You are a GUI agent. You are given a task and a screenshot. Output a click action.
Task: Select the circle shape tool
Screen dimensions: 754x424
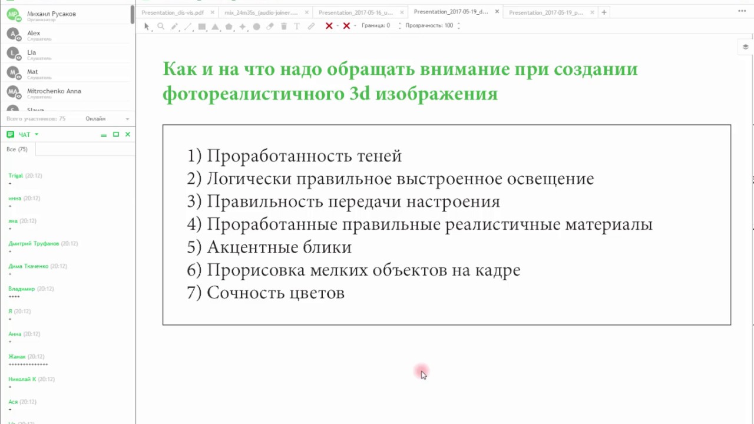256,26
